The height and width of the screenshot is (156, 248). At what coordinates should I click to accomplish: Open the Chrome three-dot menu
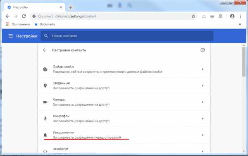241,16
